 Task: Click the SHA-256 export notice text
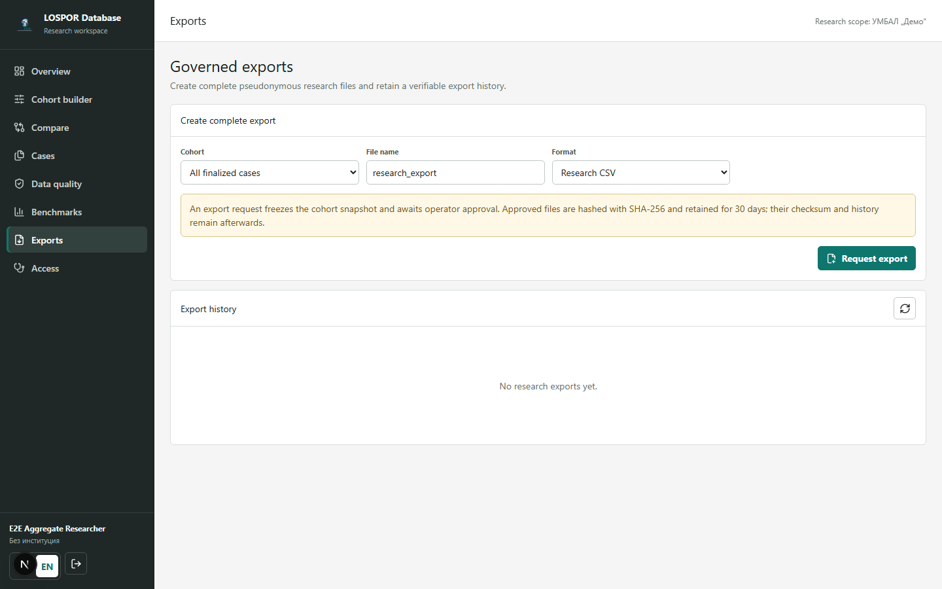click(x=548, y=215)
